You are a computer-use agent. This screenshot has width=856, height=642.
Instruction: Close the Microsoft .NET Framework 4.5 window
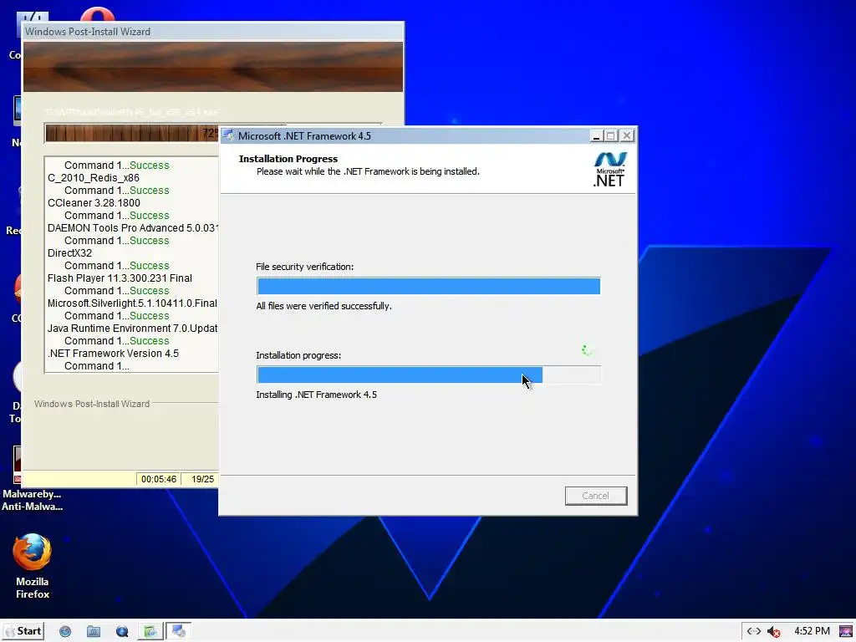tap(627, 135)
